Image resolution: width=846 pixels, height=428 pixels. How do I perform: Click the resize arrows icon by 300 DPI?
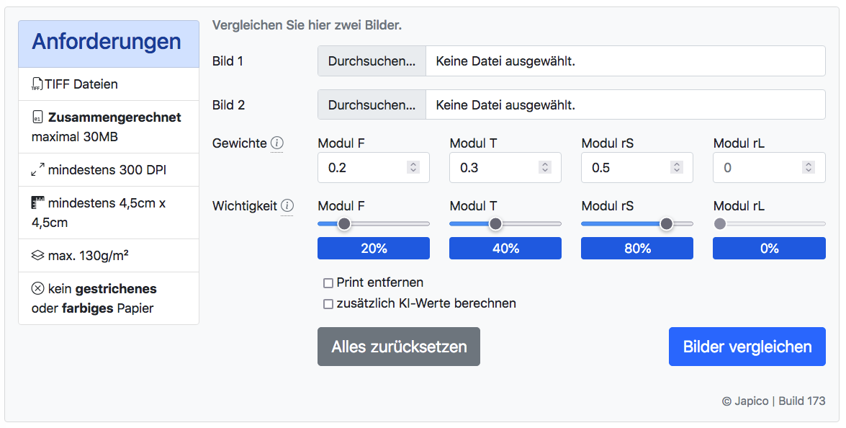(37, 170)
